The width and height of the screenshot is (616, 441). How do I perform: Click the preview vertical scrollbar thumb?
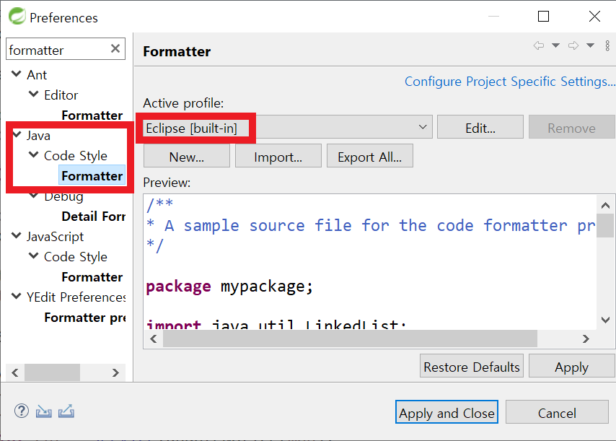(x=605, y=226)
